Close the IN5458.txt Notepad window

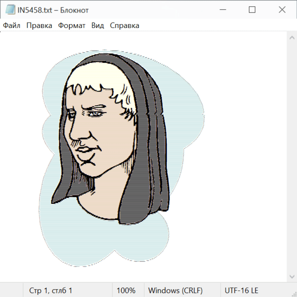[x=282, y=10]
